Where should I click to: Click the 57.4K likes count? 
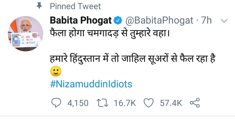pos(171,103)
